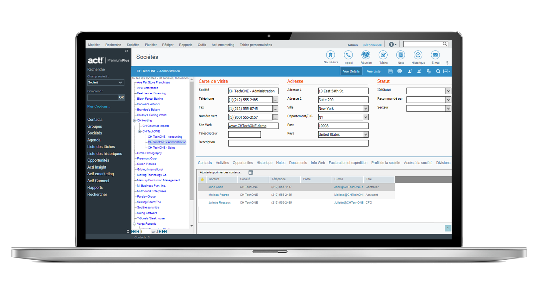Open the export arrow icon dropdown

tap(447, 71)
